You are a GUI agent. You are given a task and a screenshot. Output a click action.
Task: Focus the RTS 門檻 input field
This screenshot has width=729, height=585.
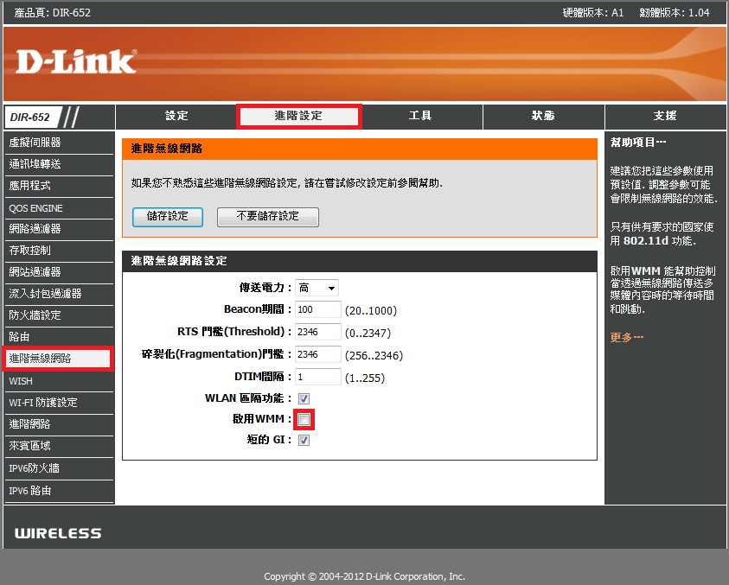[x=318, y=332]
